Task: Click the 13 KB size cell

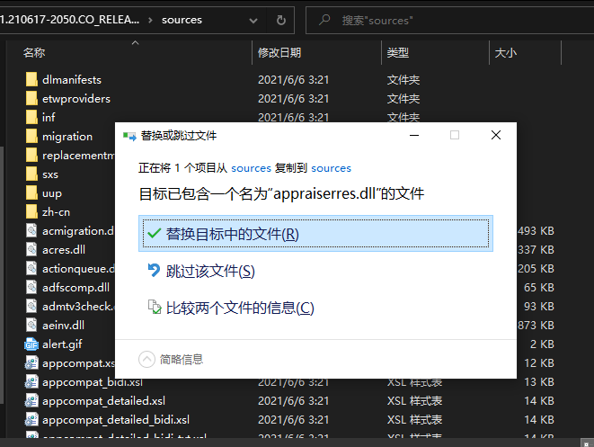Action: click(x=539, y=381)
